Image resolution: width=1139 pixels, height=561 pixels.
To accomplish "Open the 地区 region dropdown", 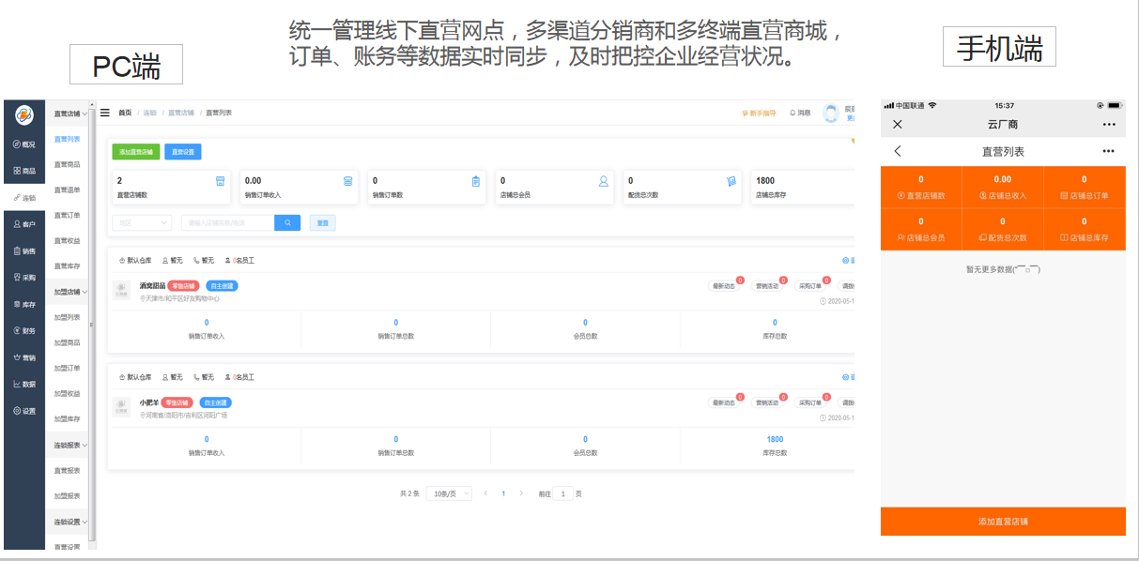I will (142, 222).
